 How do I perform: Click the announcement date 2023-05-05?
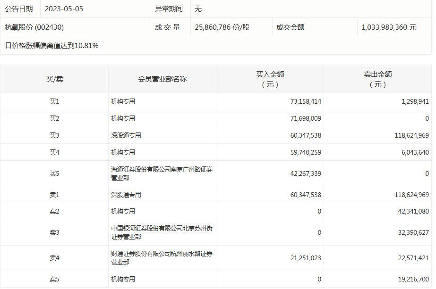click(64, 9)
